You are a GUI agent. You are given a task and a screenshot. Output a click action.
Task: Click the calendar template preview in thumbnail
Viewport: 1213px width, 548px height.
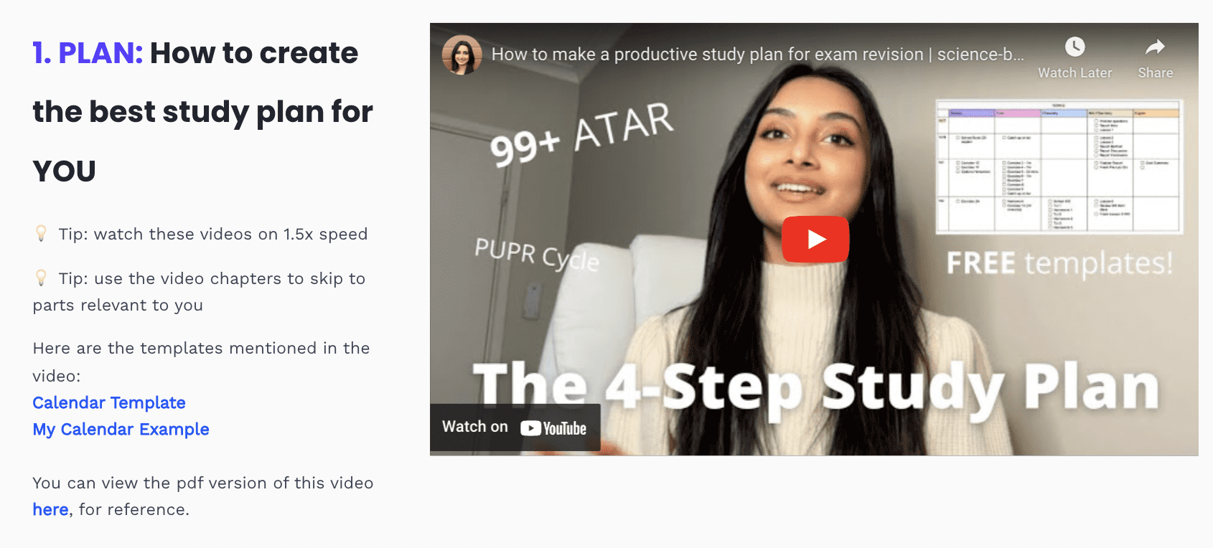click(1059, 166)
